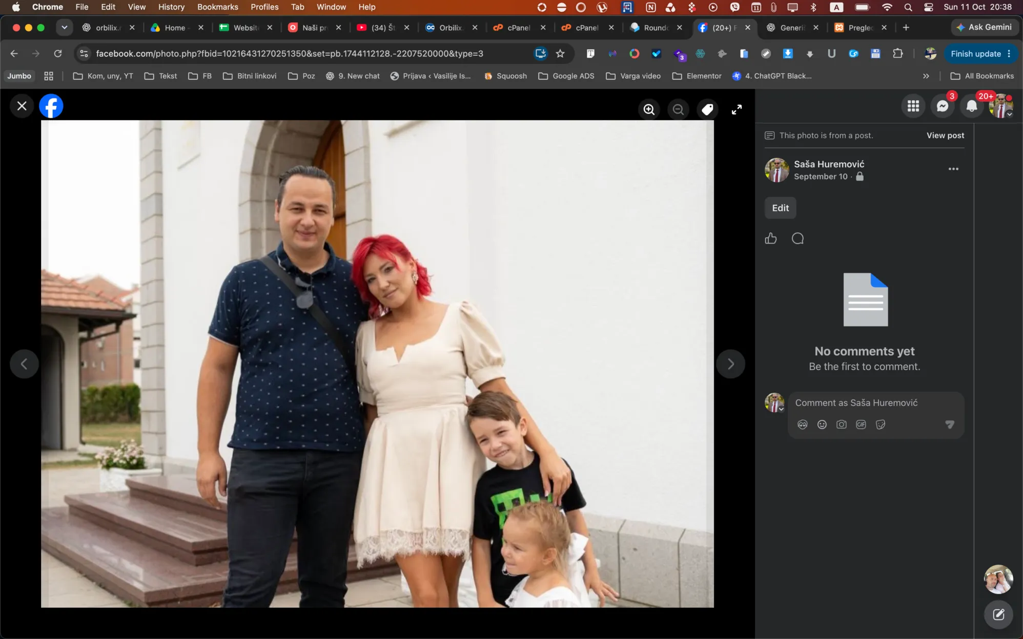Go to next photo
1023x639 pixels.
(730, 364)
